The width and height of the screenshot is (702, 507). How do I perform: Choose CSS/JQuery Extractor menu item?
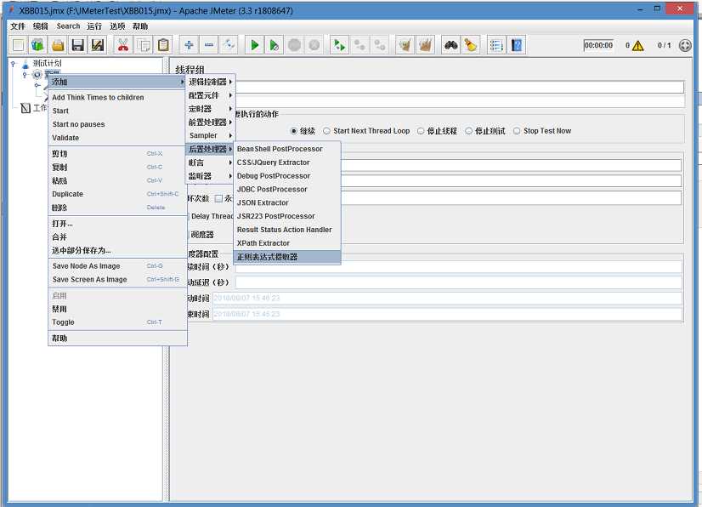[x=287, y=162]
